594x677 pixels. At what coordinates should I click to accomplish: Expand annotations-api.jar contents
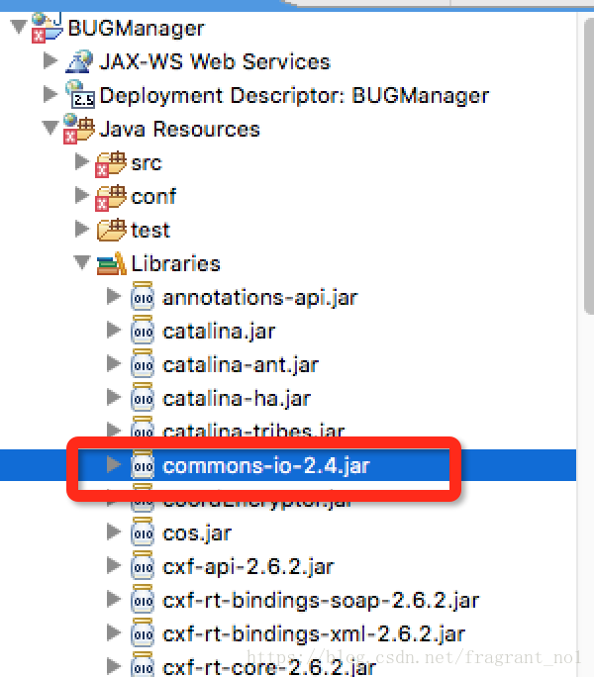pos(114,296)
